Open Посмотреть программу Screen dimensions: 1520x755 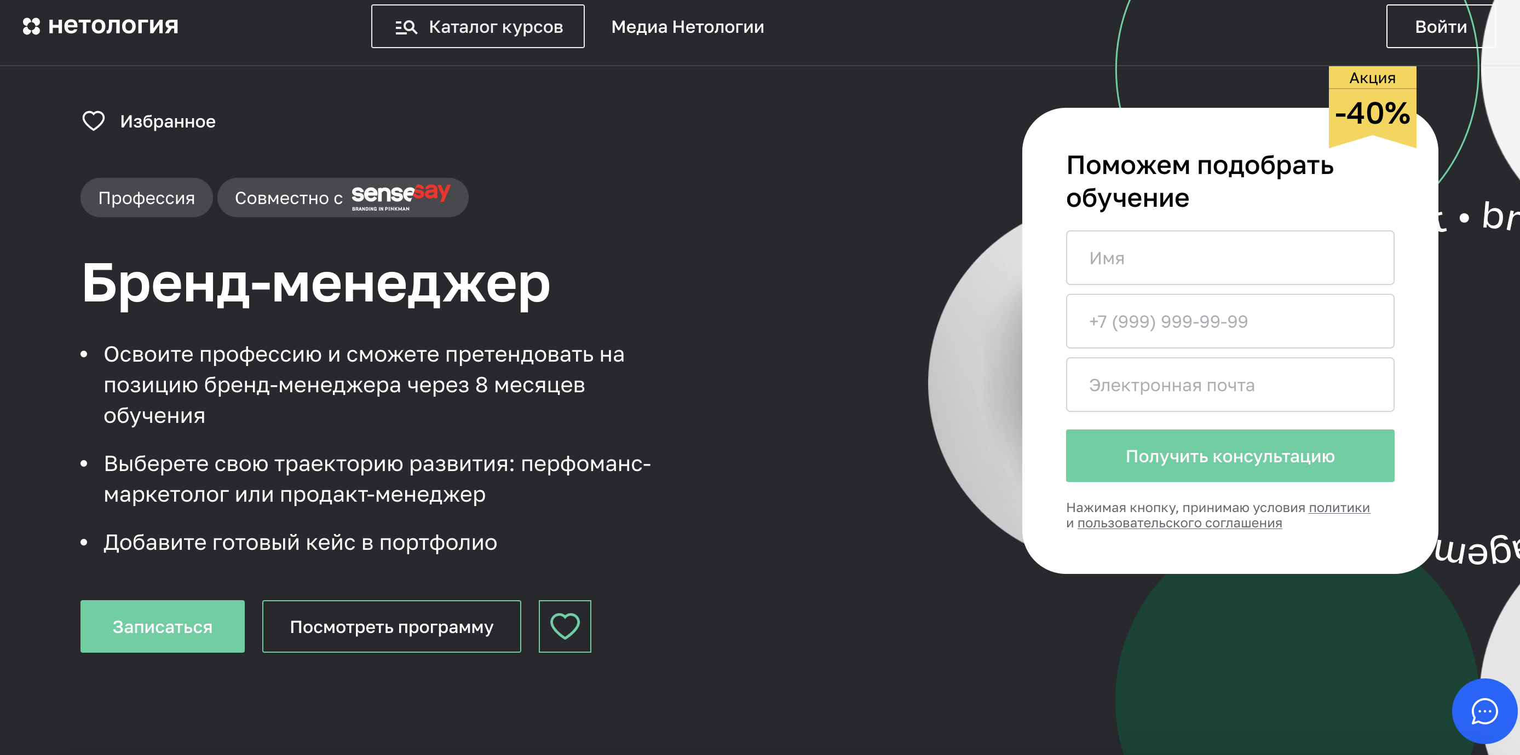(392, 626)
